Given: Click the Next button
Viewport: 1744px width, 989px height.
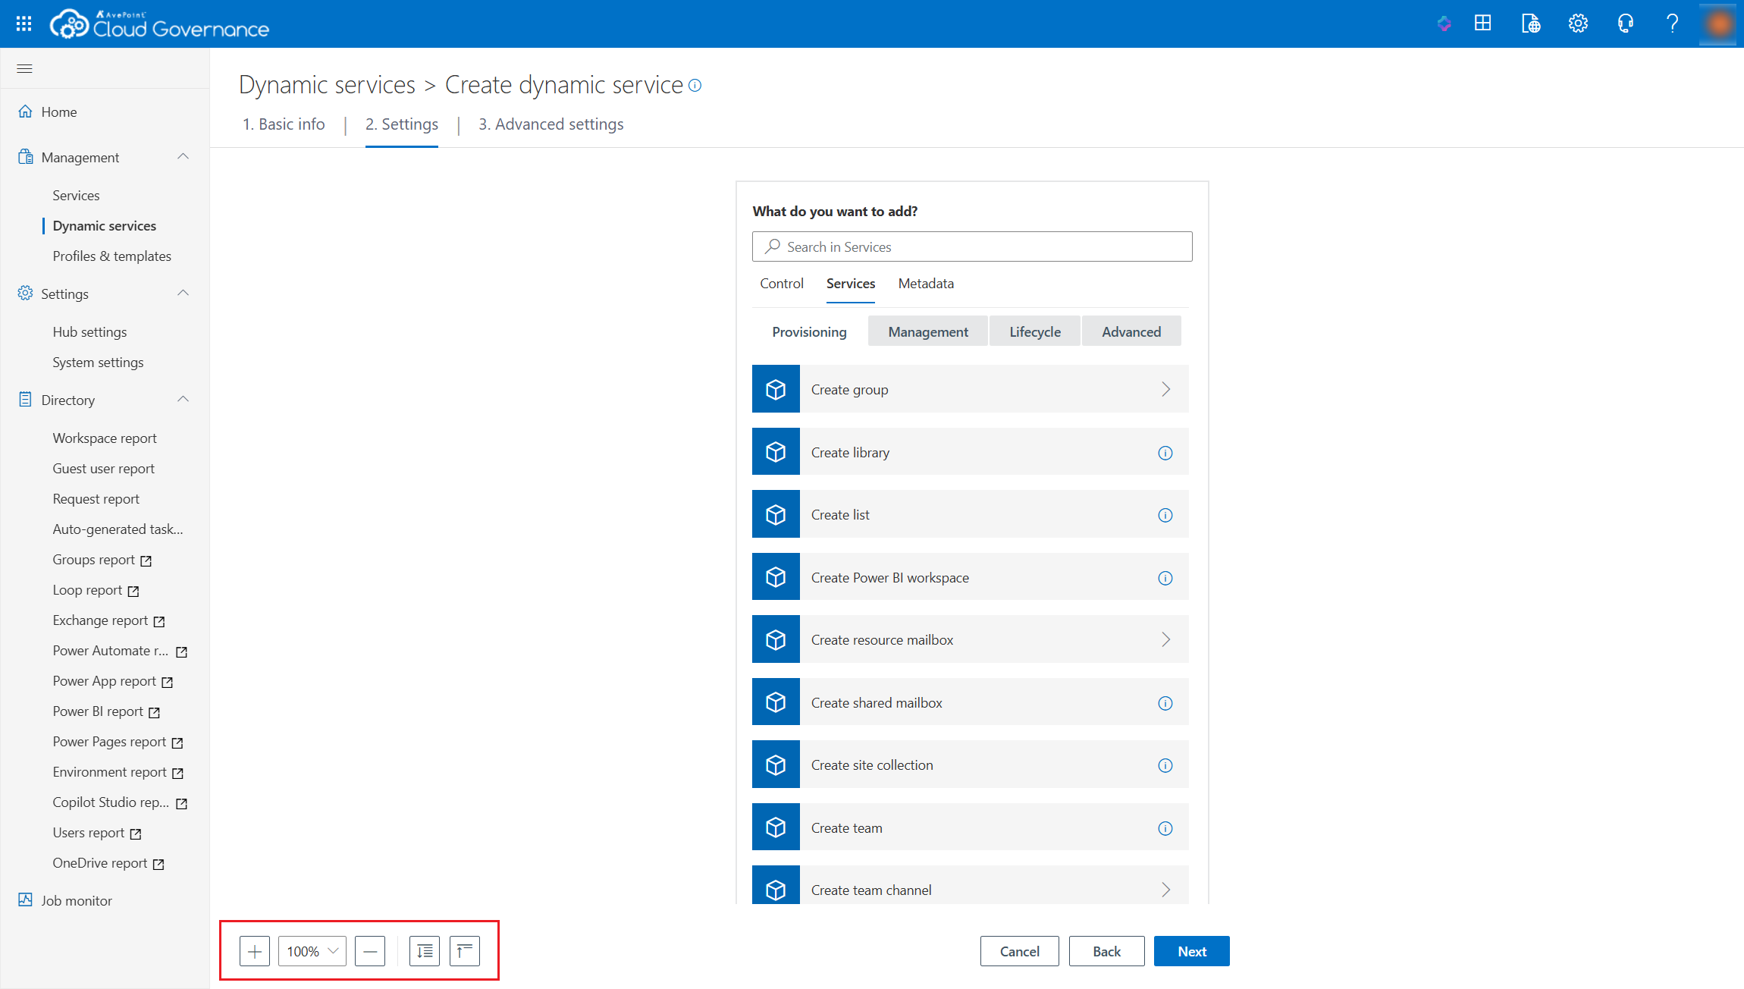Looking at the screenshot, I should (x=1191, y=951).
